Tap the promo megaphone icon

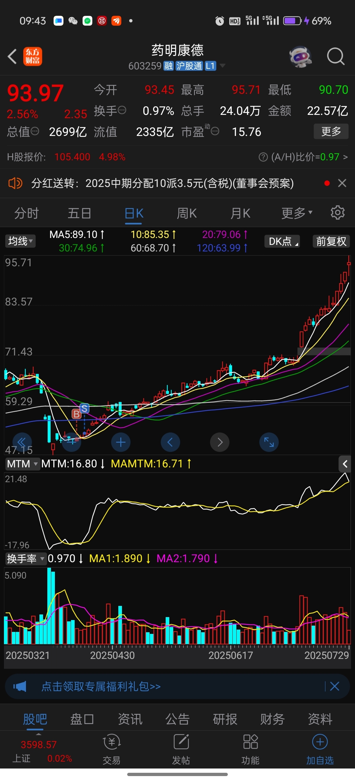tap(20, 687)
